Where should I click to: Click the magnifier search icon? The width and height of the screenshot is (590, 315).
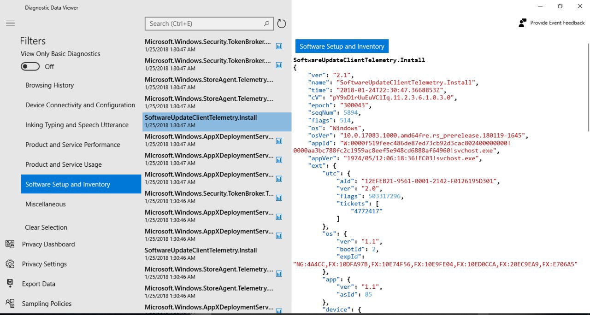[x=266, y=23]
